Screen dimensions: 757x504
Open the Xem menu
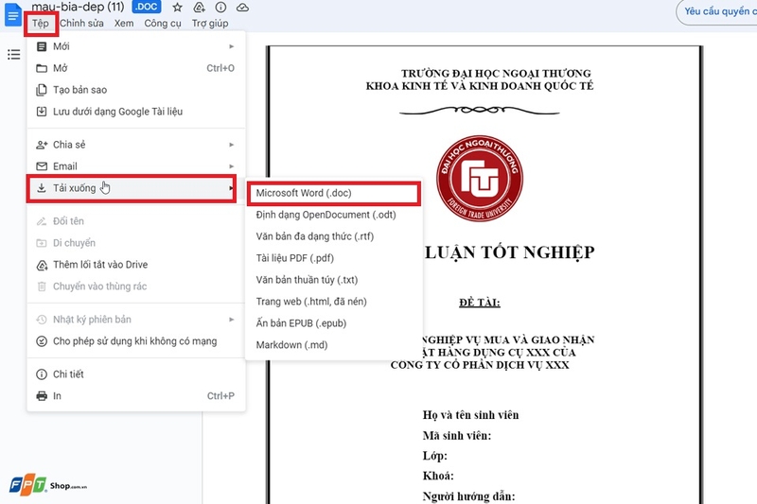[x=124, y=23]
